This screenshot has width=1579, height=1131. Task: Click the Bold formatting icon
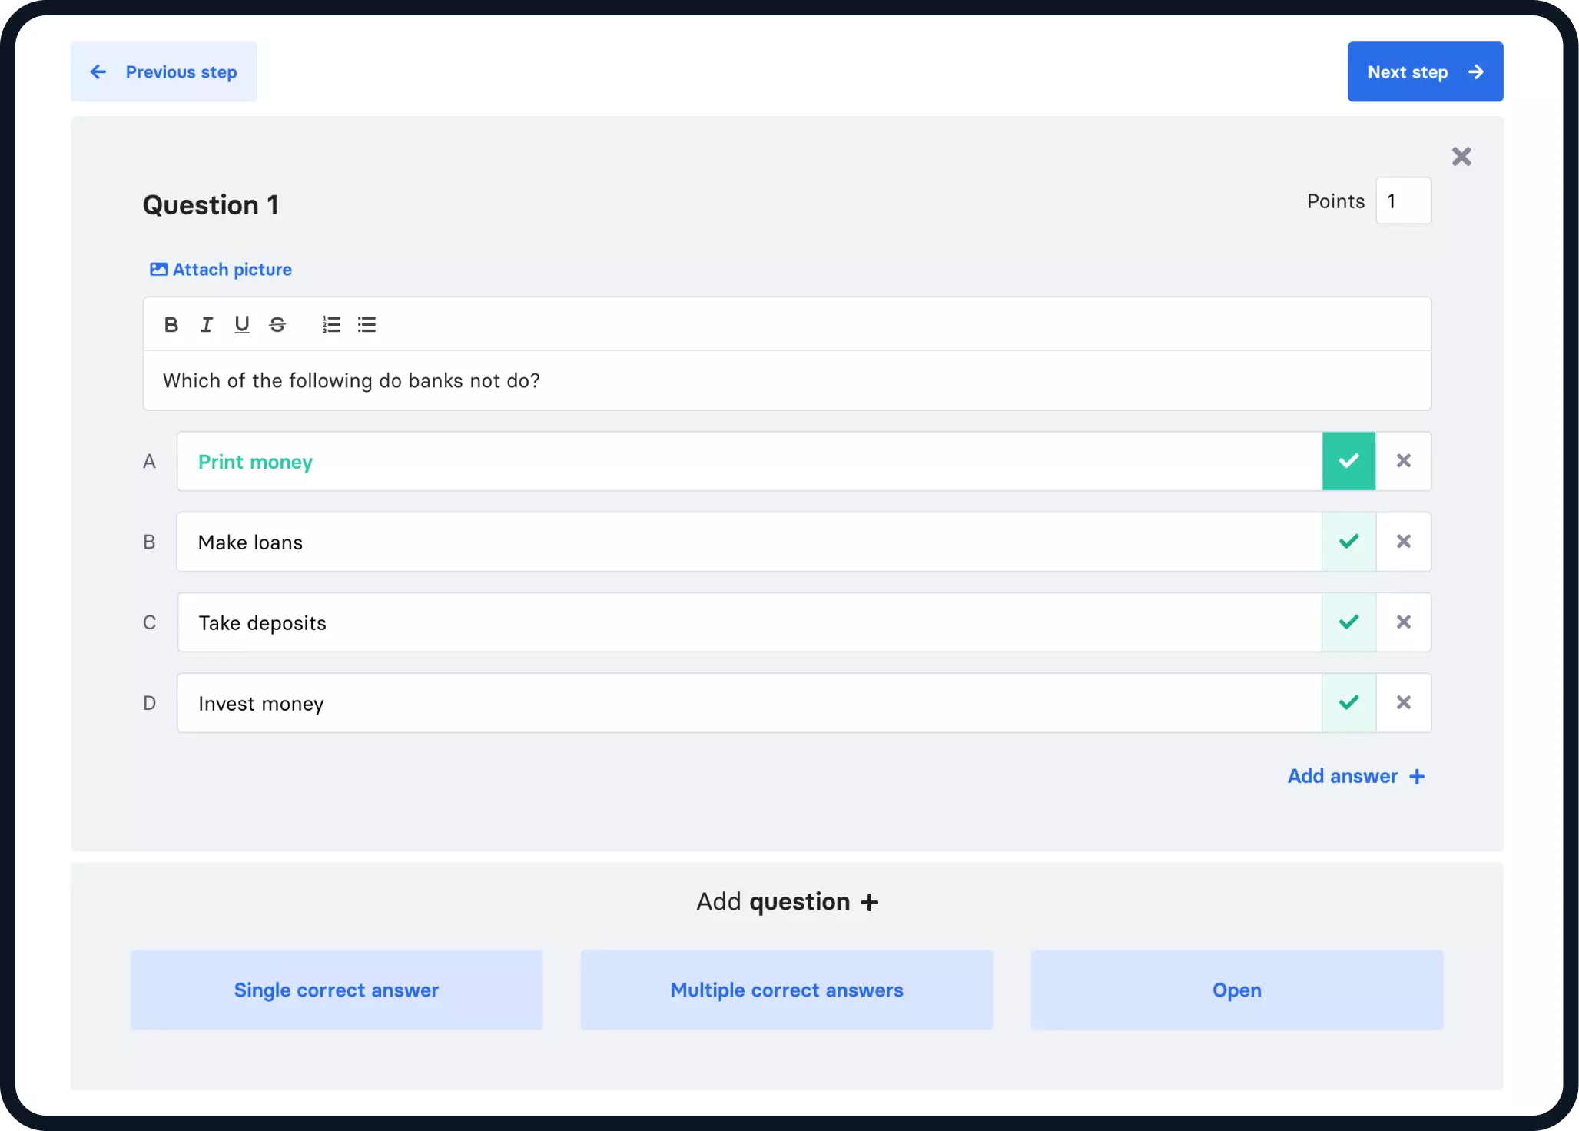[x=170, y=324]
